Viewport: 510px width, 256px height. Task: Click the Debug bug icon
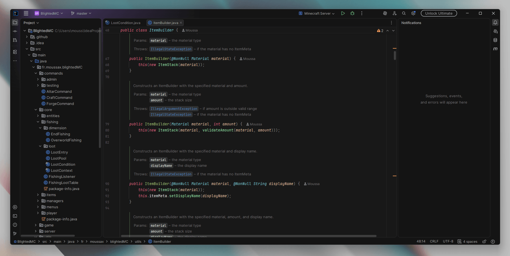(x=352, y=13)
